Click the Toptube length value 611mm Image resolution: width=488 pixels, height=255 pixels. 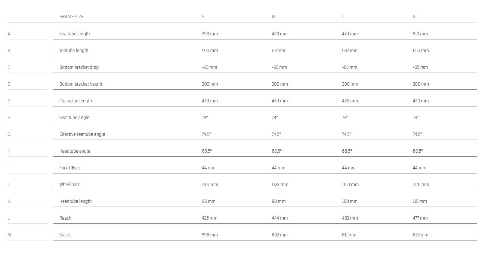[x=278, y=50]
